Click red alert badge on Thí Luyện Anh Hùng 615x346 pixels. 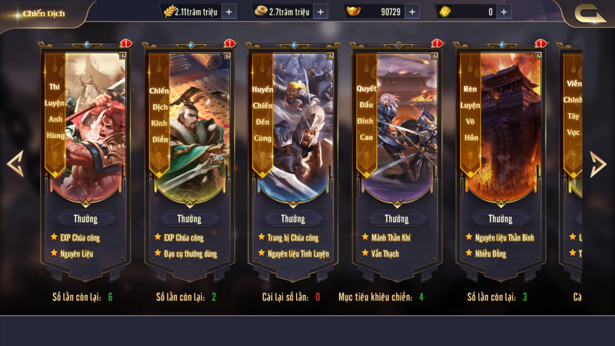pos(126,43)
